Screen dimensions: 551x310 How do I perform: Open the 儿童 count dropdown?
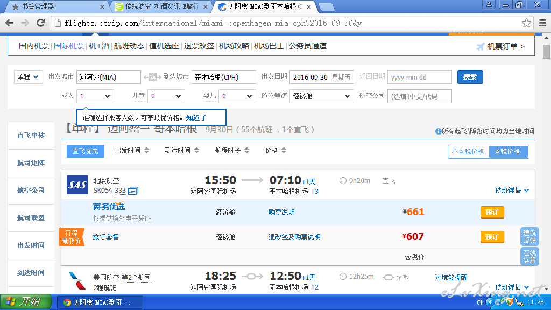tap(166, 96)
